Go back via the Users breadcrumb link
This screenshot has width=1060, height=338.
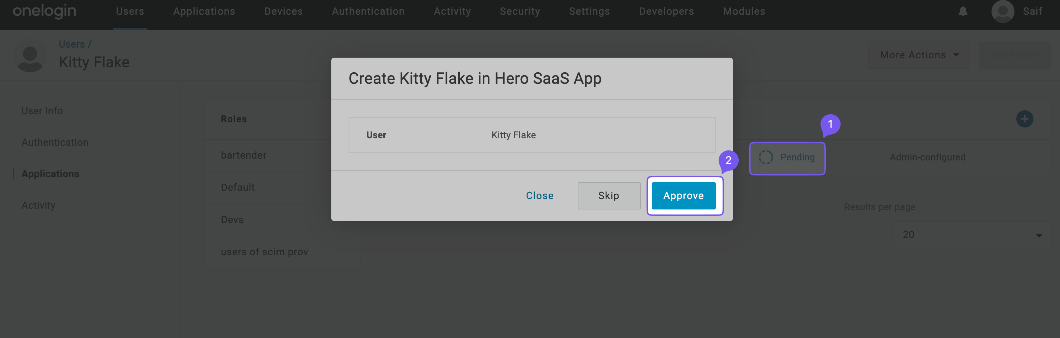pos(72,44)
